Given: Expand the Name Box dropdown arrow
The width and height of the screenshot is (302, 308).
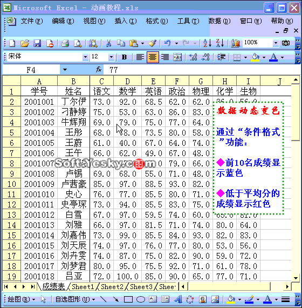Looking at the screenshot, I should tap(65, 70).
